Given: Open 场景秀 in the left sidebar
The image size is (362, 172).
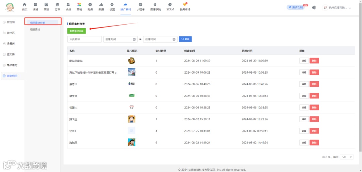Looking at the screenshot, I should (x=11, y=44).
